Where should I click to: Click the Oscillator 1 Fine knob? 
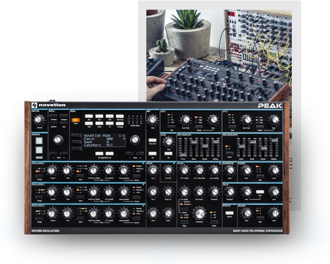(67, 171)
